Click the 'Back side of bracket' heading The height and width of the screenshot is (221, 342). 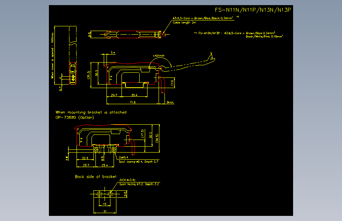point(96,177)
